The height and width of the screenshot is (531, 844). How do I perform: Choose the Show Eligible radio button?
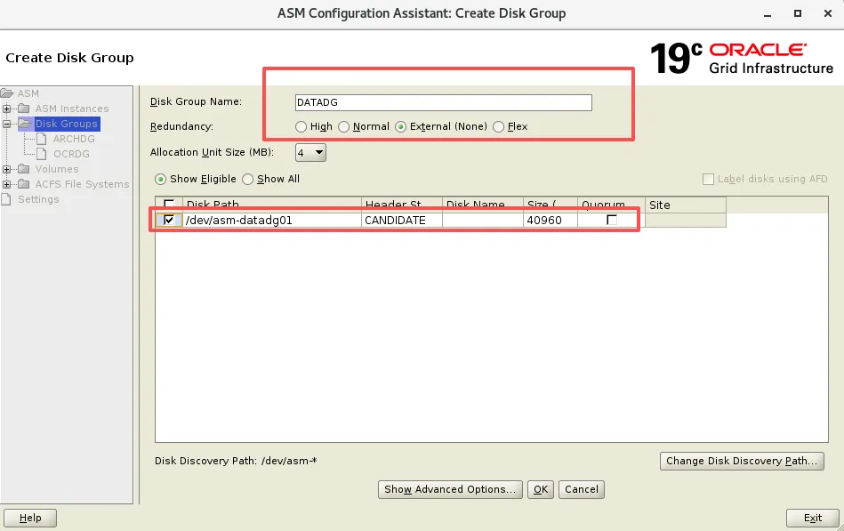[160, 180]
